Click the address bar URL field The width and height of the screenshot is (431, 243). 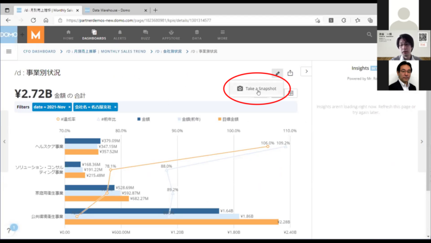point(139,20)
